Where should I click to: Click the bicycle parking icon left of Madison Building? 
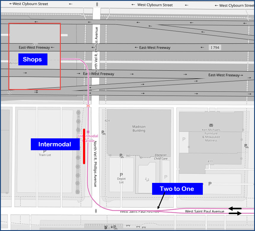pyautogui.click(x=103, y=133)
